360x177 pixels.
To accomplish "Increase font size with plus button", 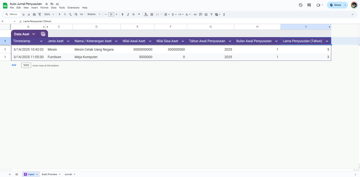I will [x=116, y=14].
